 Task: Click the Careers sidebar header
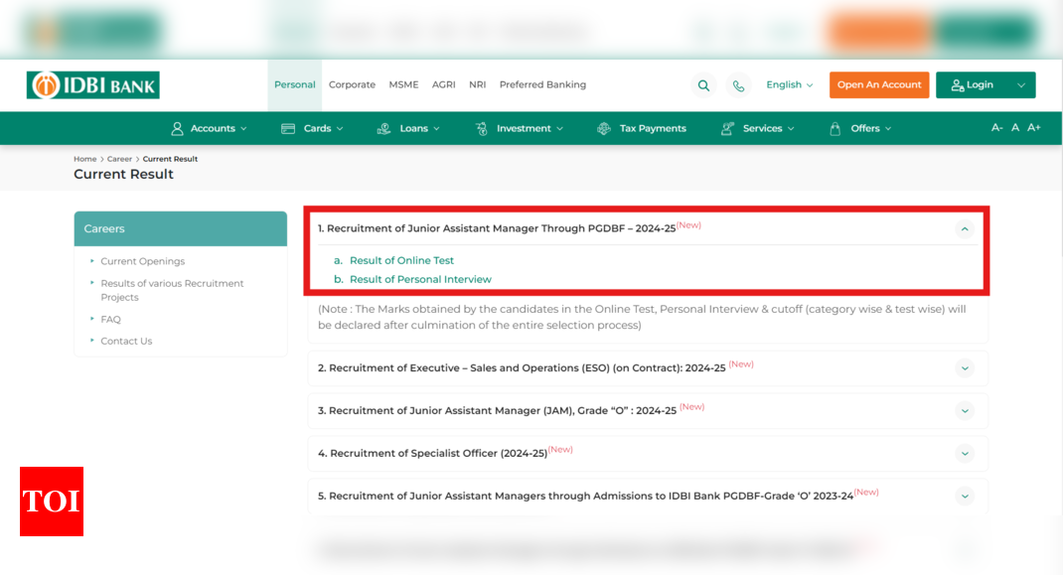(181, 228)
